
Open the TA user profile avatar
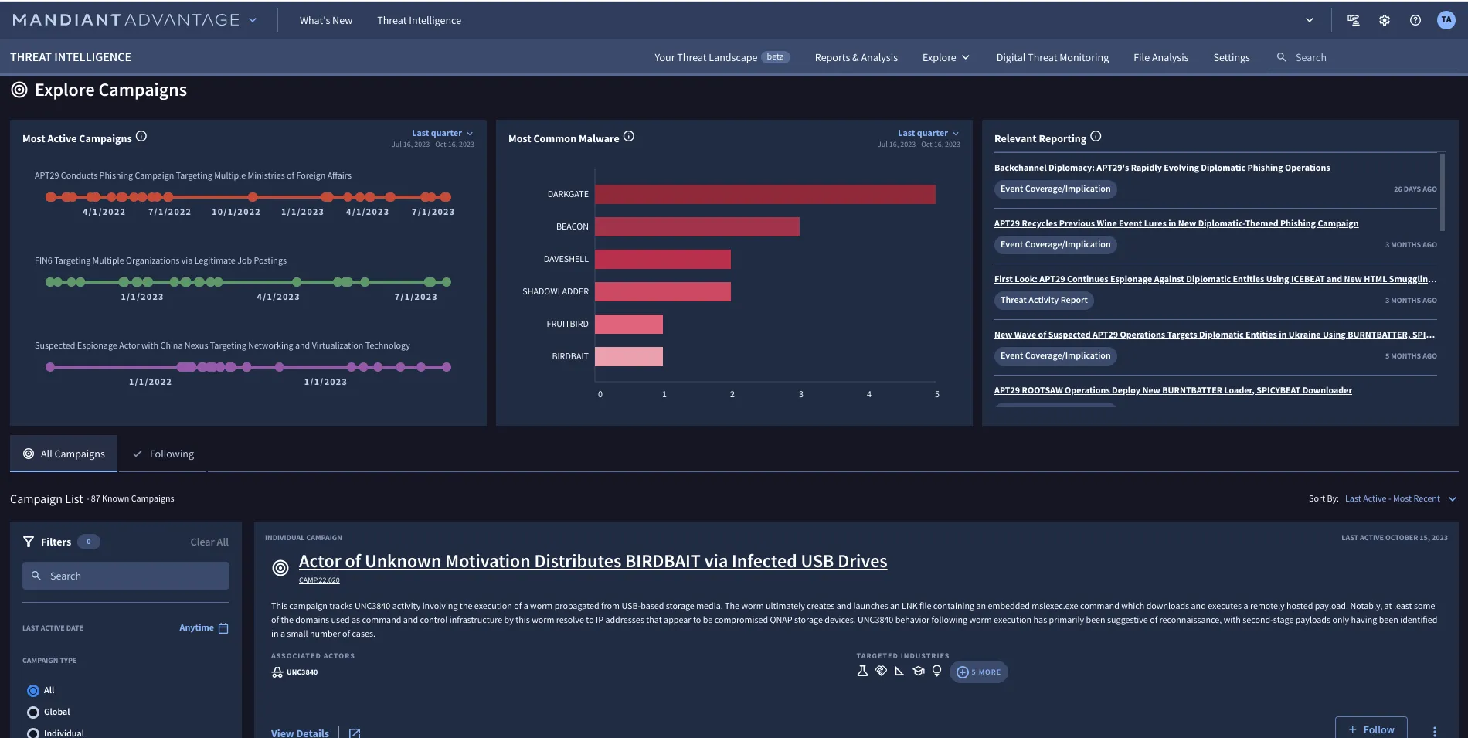pos(1446,21)
